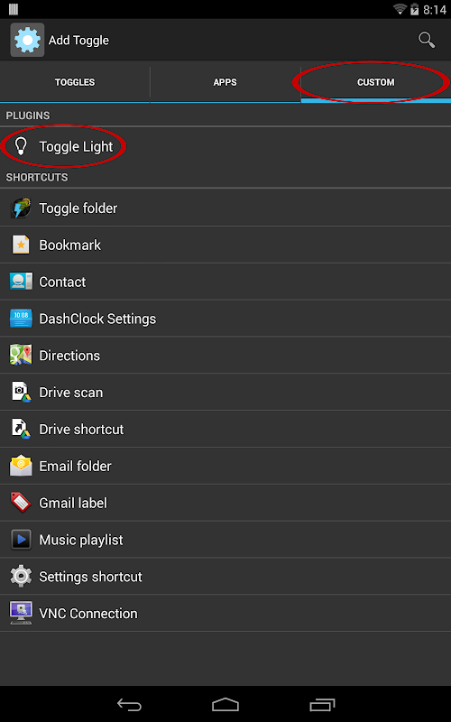451x722 pixels.
Task: Choose the Email folder shortcut
Action: coord(225,466)
